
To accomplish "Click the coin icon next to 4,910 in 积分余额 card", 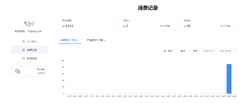I will [63, 26].
